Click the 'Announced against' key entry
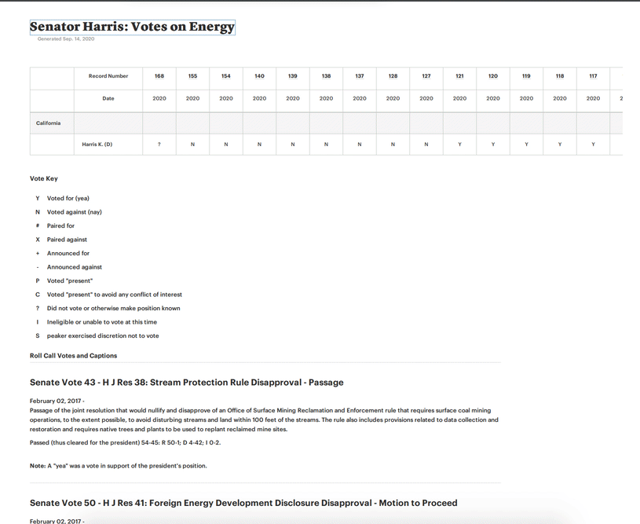The image size is (640, 524). point(75,267)
